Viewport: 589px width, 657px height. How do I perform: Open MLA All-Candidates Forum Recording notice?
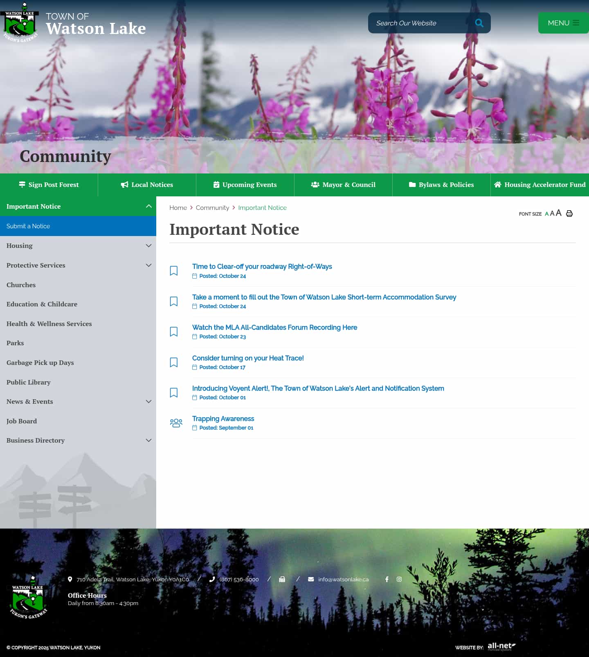point(274,328)
